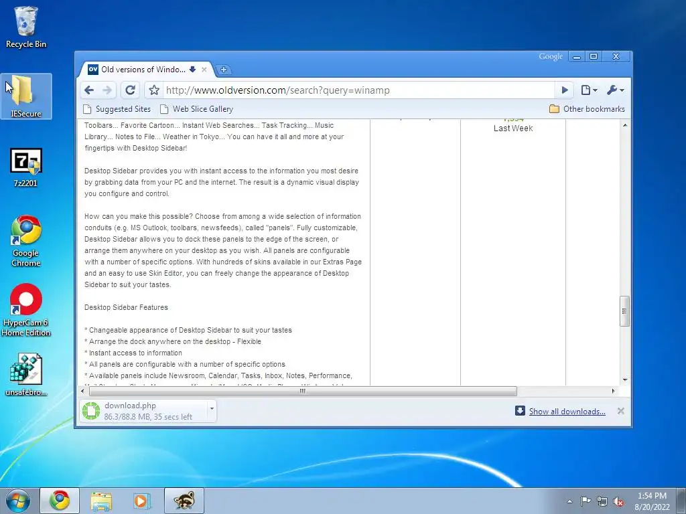686x514 pixels.
Task: Open a new tab with plus button
Action: click(224, 70)
